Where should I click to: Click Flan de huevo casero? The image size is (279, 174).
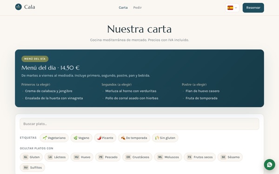point(202,91)
